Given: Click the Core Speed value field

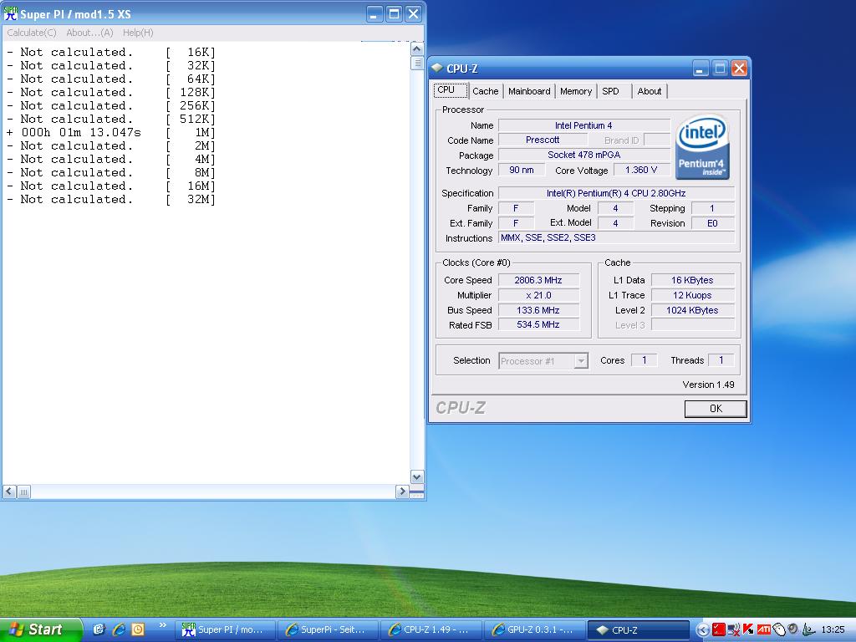Looking at the screenshot, I should pos(539,280).
